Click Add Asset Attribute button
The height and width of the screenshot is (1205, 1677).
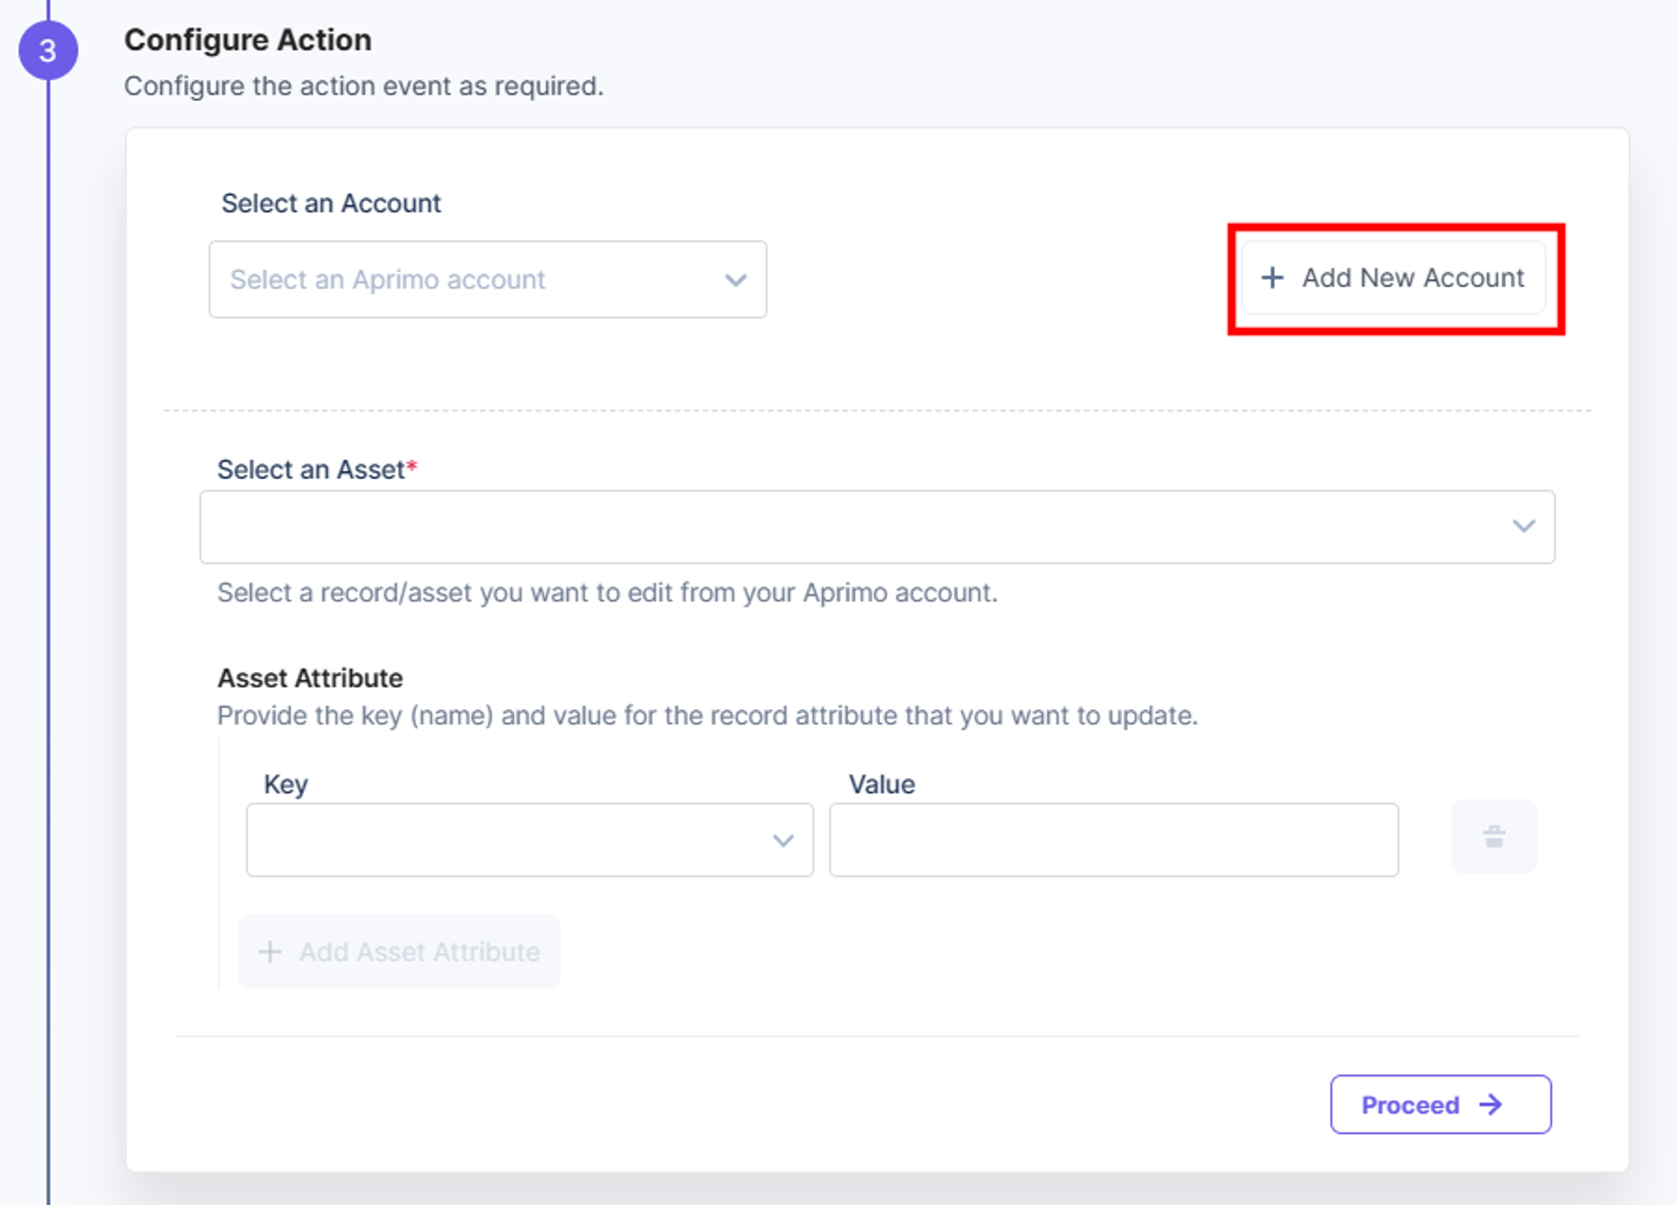coord(399,951)
